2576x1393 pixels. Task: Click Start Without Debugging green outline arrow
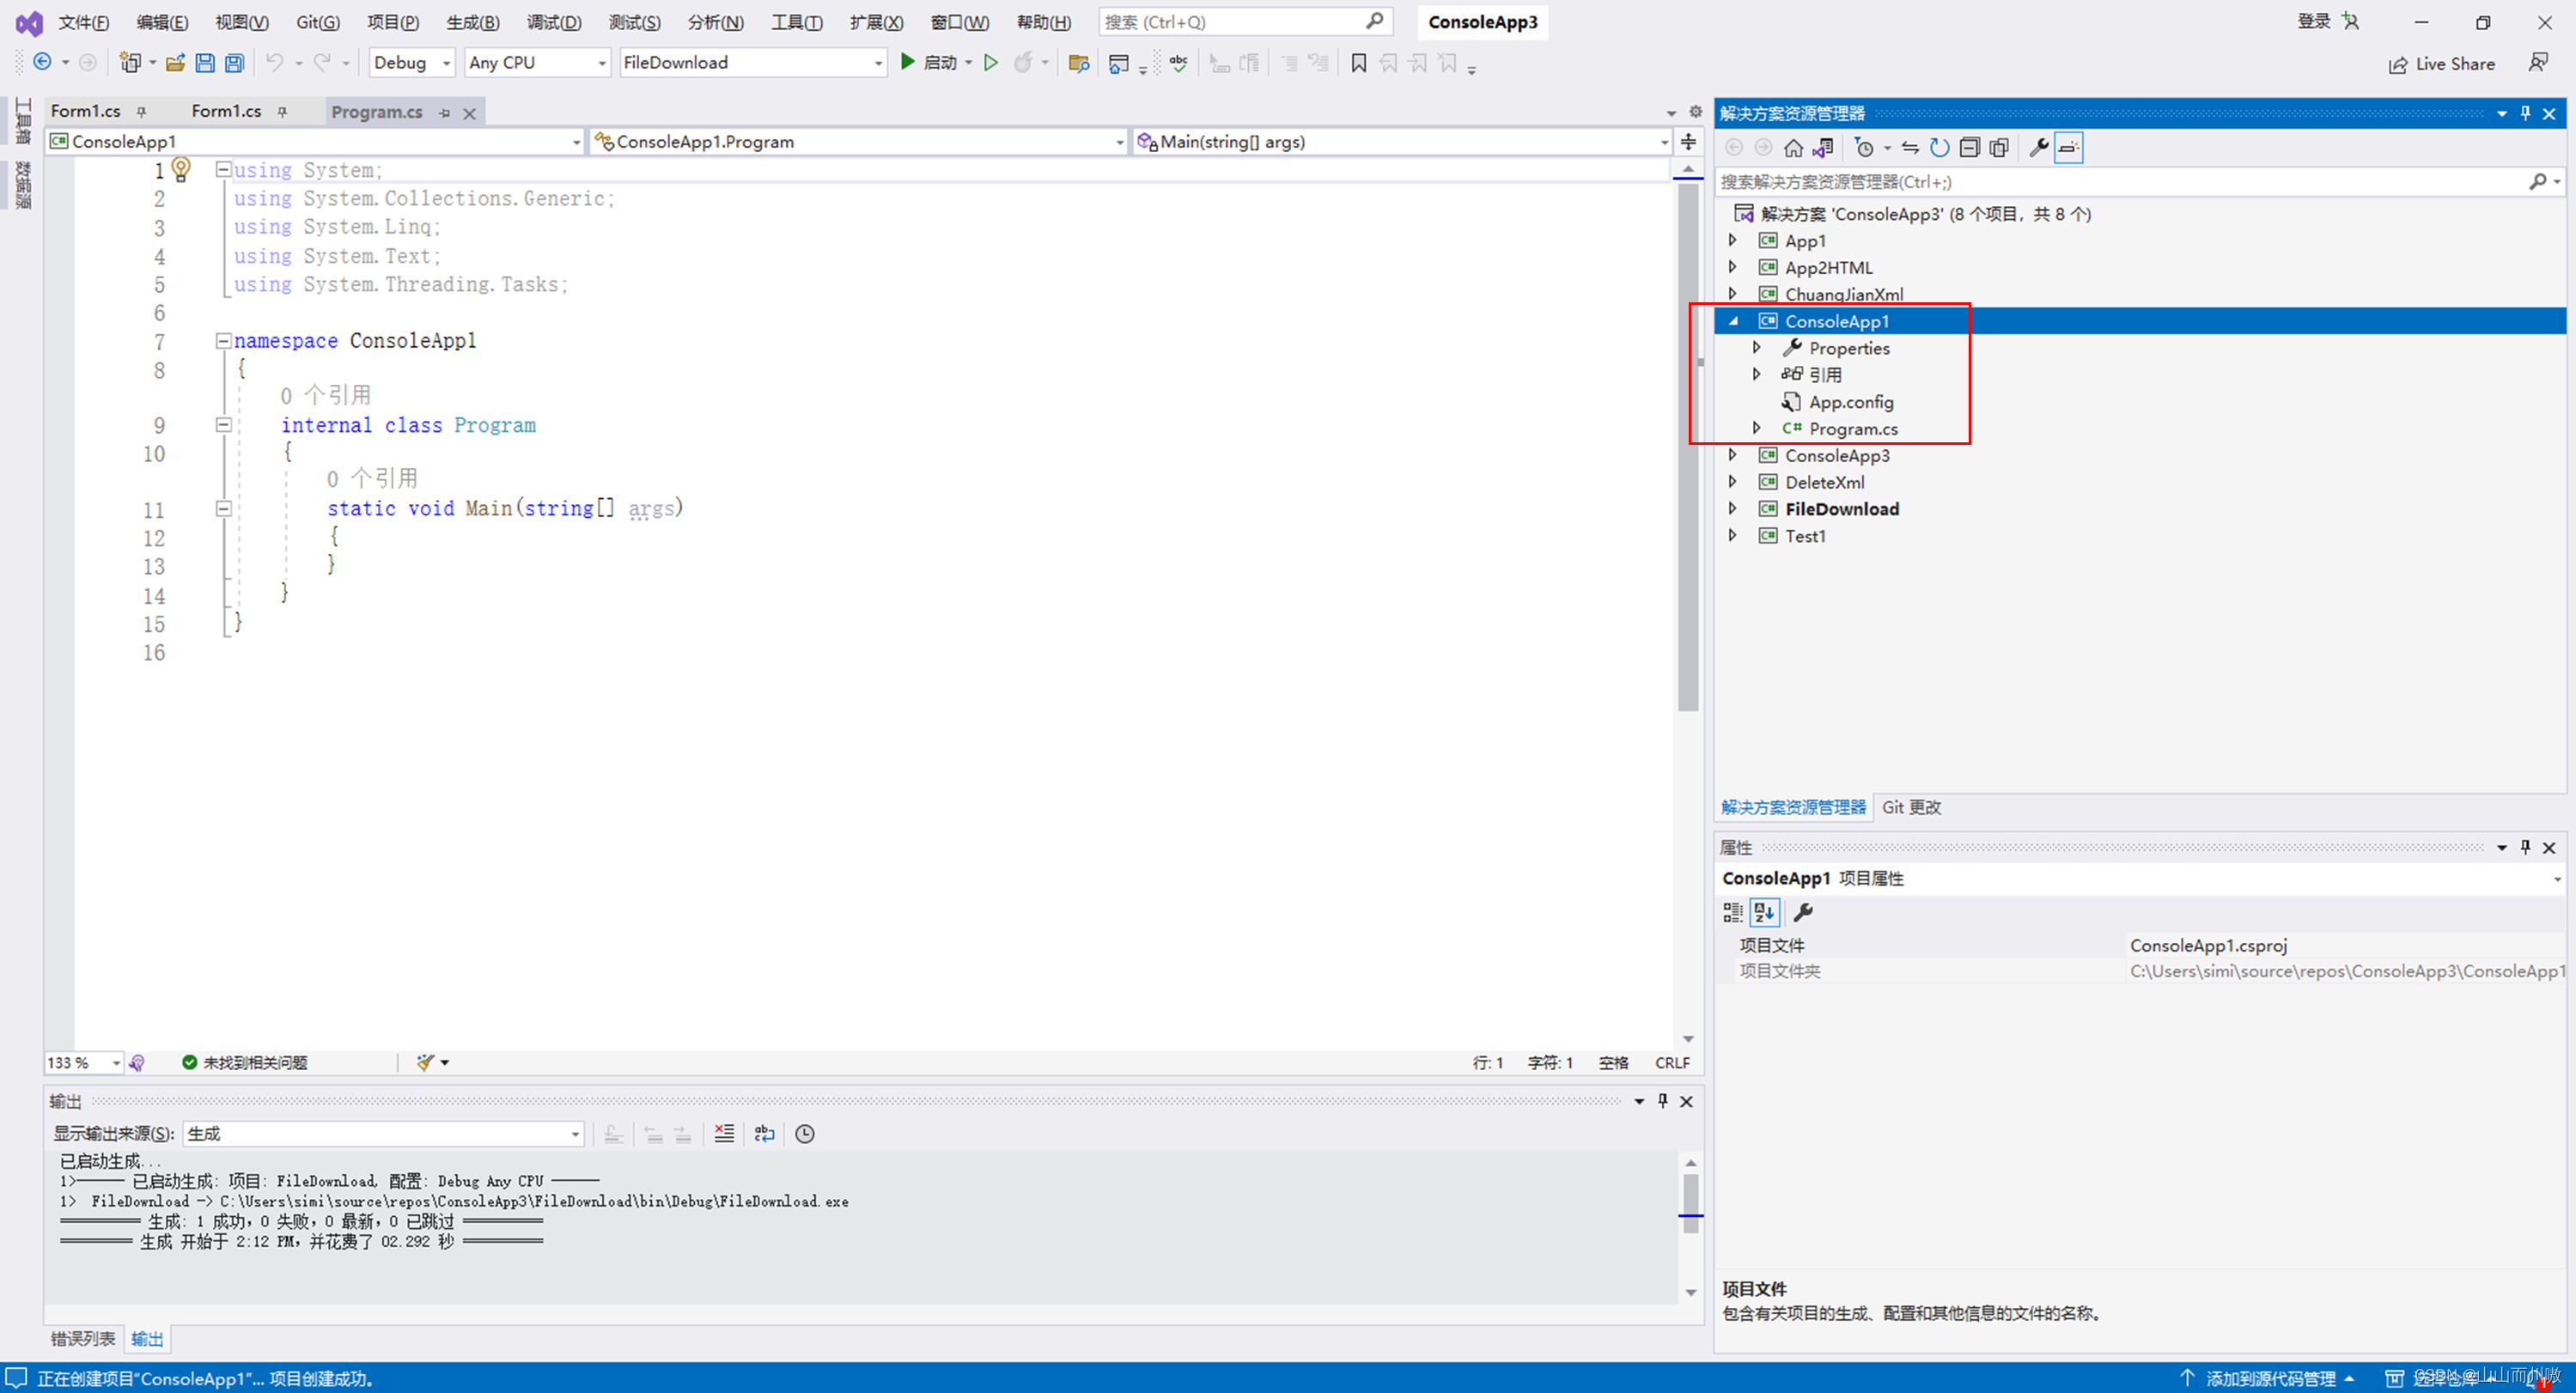990,63
